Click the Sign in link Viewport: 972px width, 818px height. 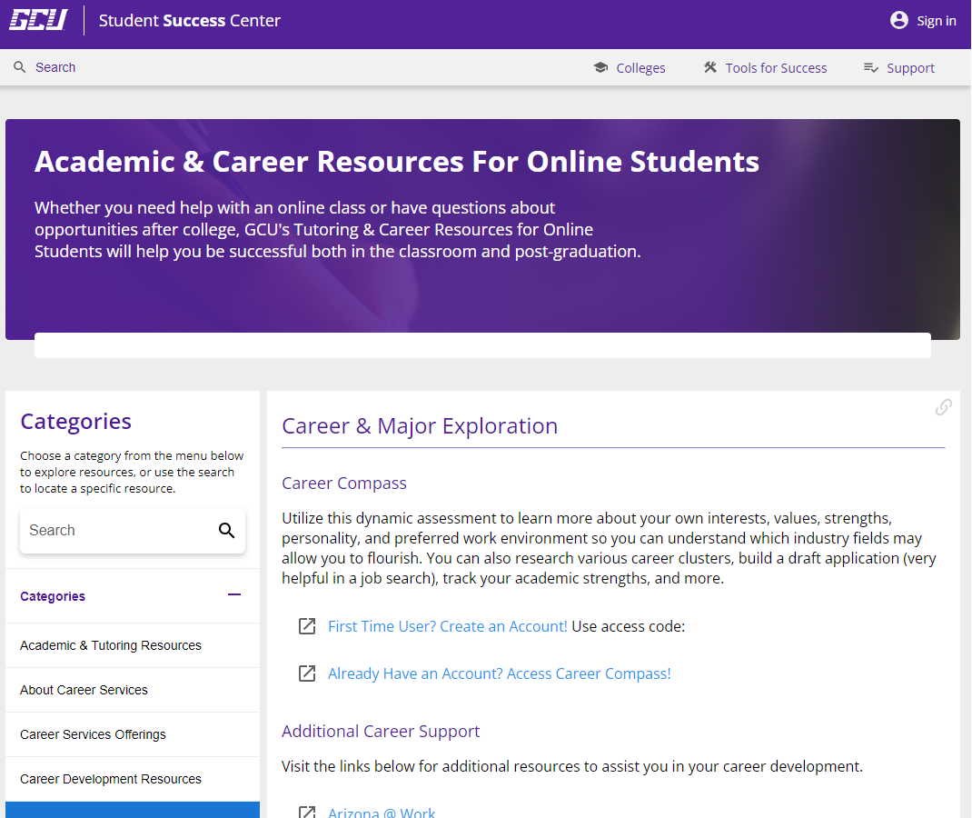(x=936, y=21)
